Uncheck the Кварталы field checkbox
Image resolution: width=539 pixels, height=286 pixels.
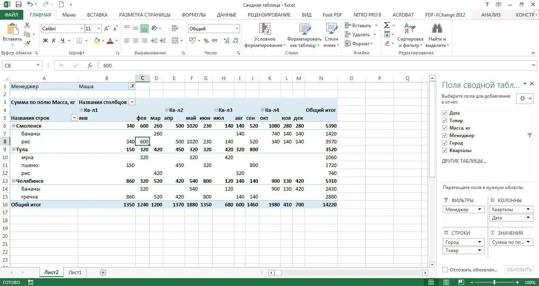tap(445, 150)
